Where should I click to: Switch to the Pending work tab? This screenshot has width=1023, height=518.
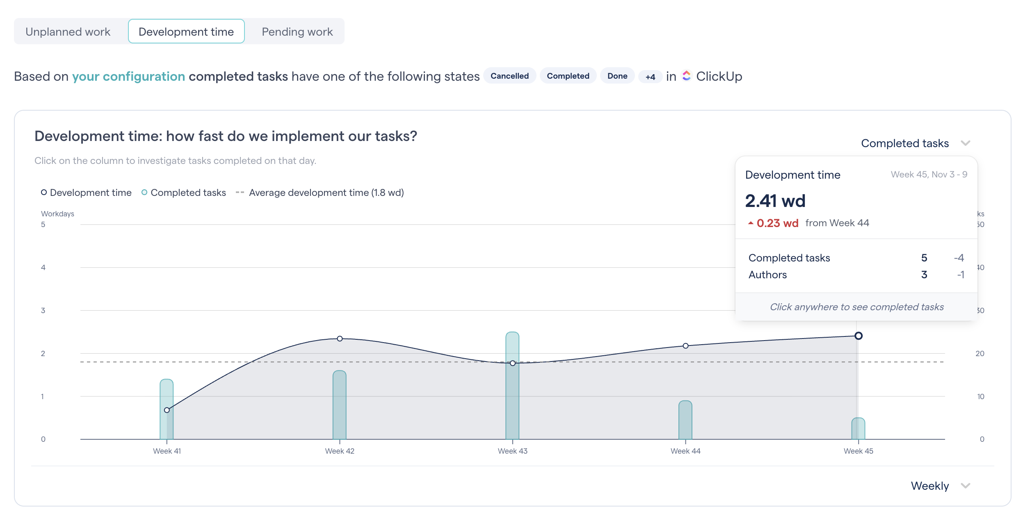tap(297, 31)
